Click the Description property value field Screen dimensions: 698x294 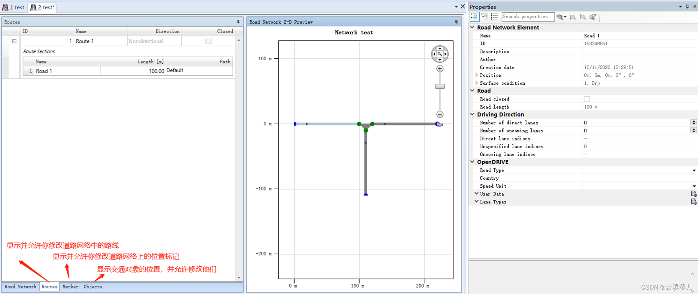point(640,51)
